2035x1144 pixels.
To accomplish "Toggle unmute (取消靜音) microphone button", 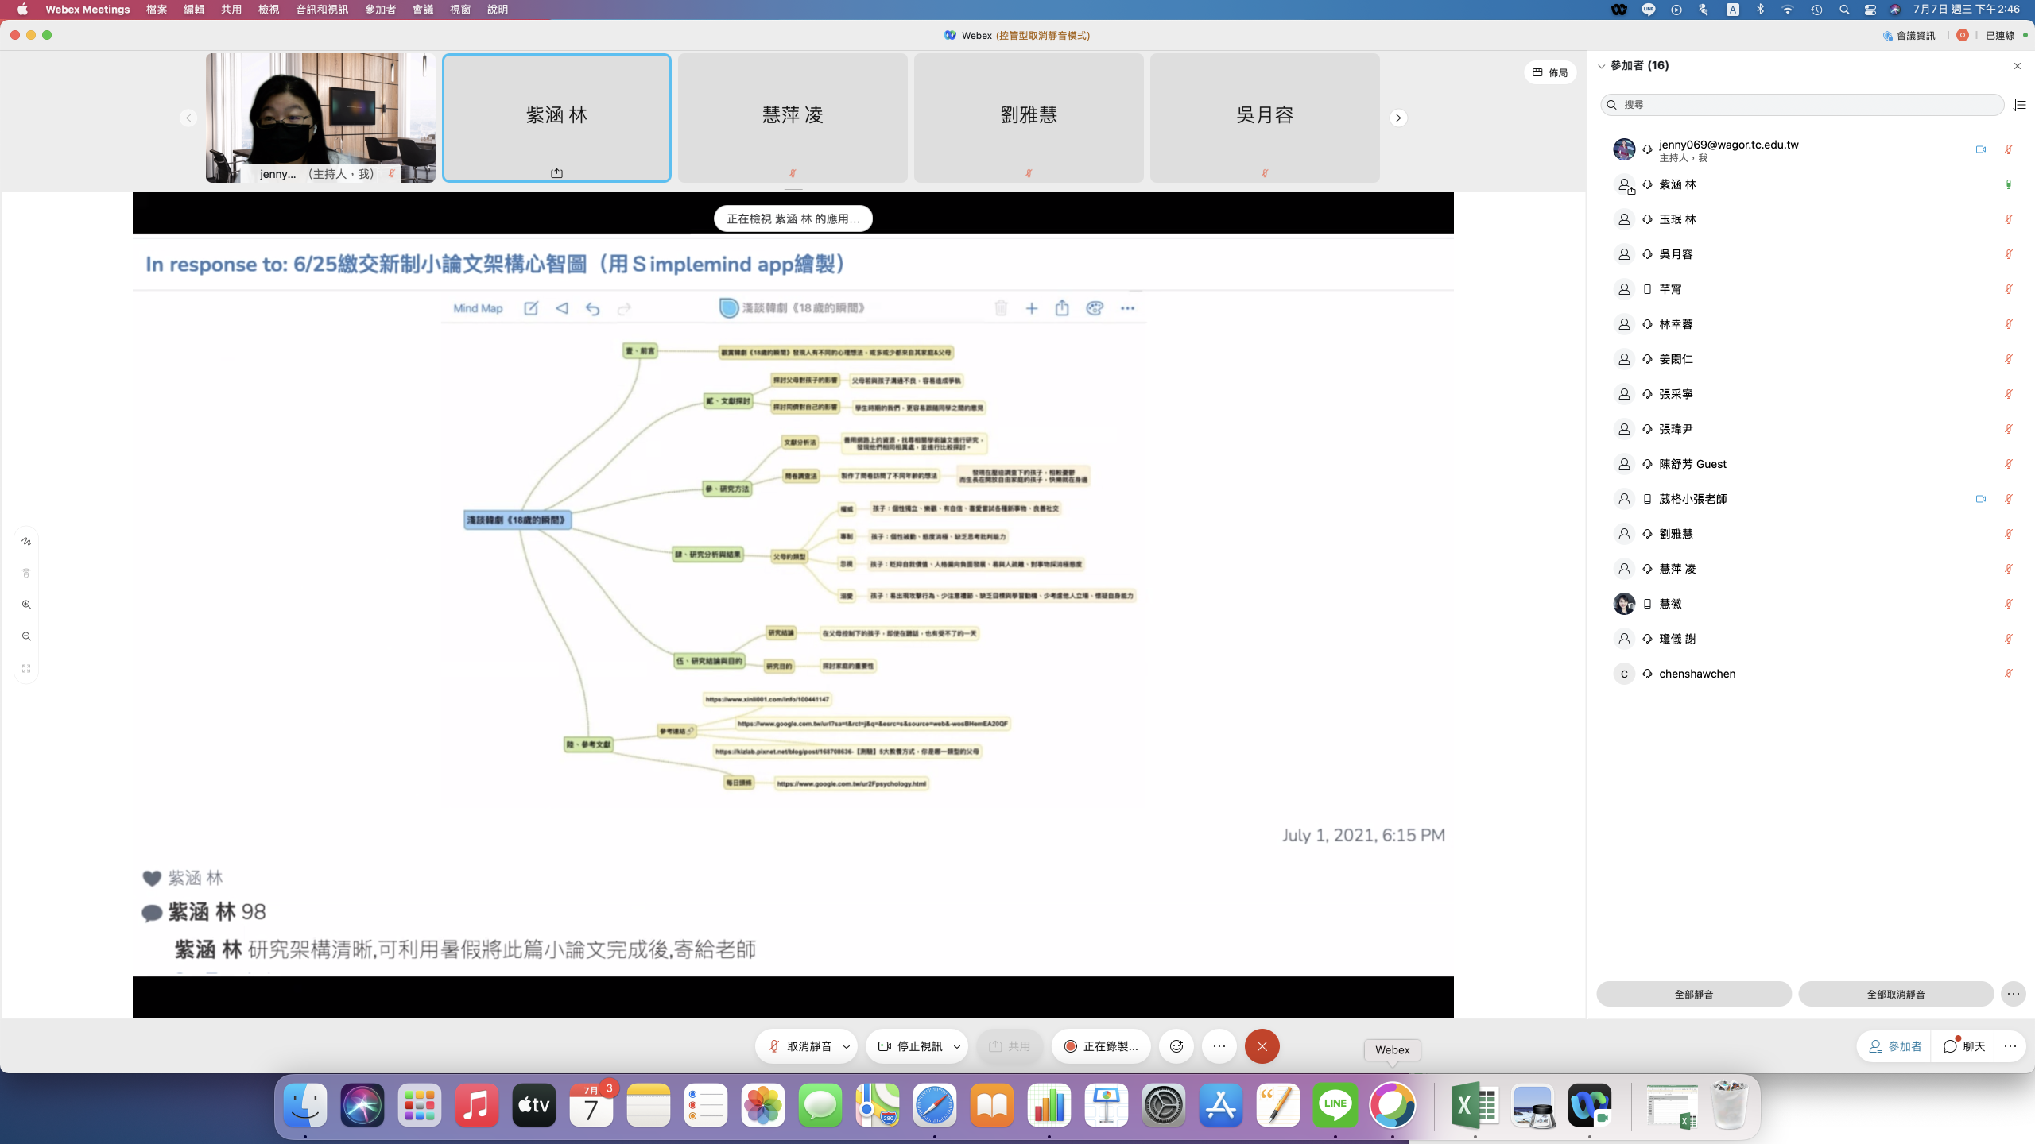I will 800,1046.
